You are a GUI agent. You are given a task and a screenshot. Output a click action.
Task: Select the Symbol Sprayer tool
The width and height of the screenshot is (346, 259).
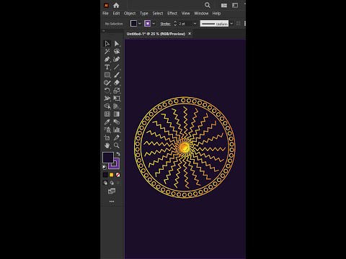107,129
